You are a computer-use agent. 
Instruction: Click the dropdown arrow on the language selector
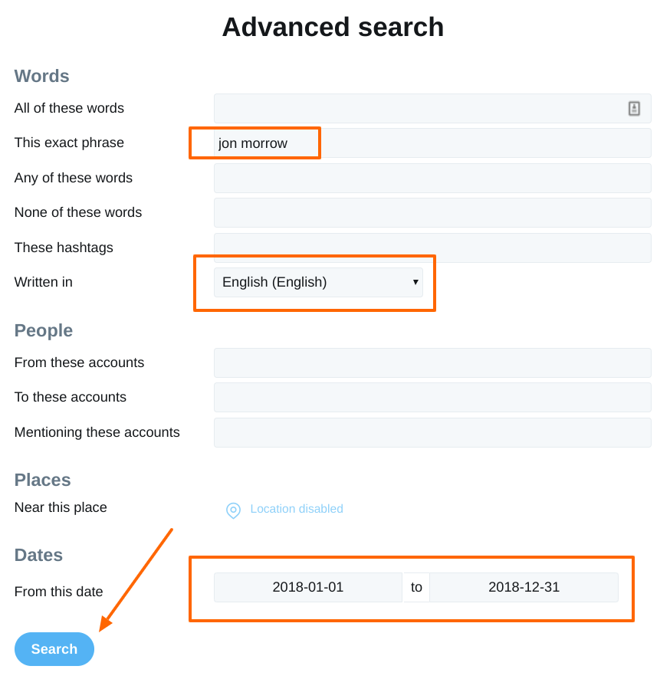[415, 282]
